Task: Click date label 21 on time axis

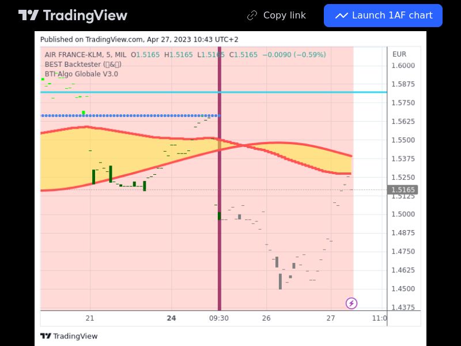Action: (90, 318)
